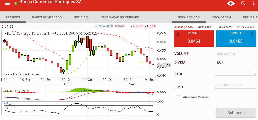Click the Limit pips de distância field
Screen dimensions: 258x120
click(x=236, y=85)
